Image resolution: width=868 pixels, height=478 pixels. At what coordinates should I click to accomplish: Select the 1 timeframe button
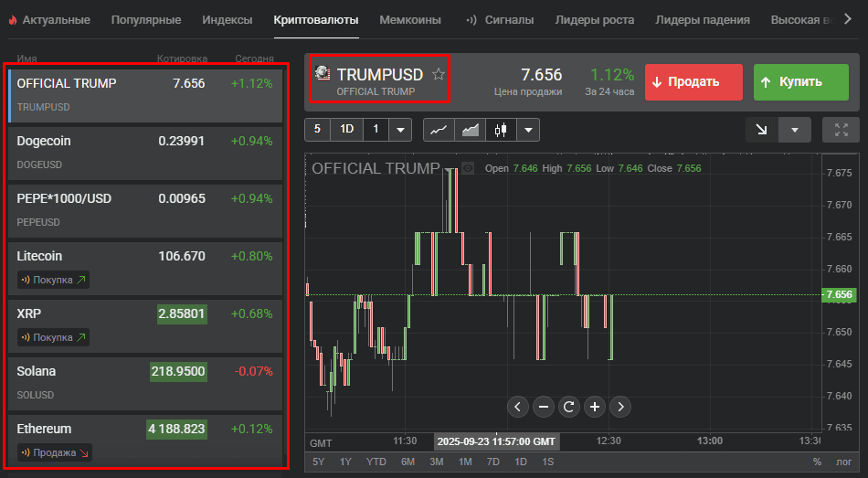[376, 130]
